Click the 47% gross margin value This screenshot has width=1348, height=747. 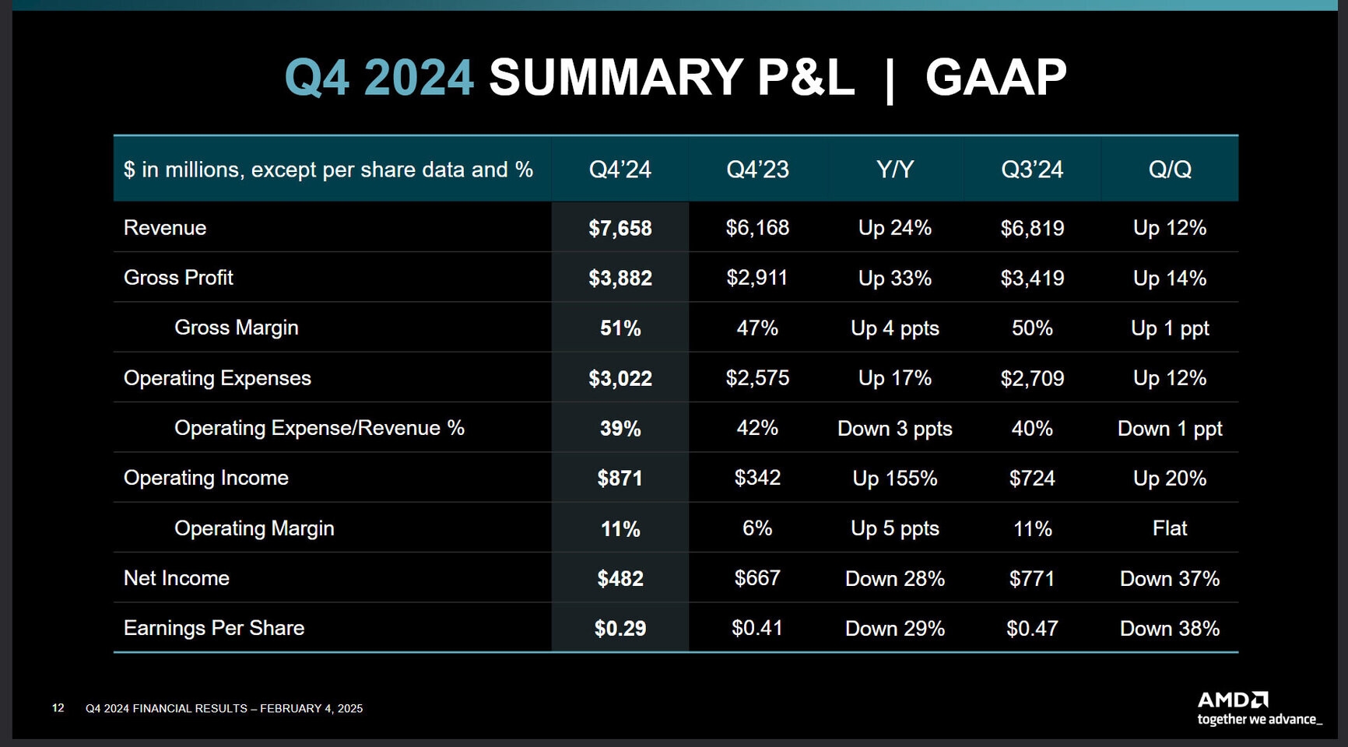coord(757,328)
